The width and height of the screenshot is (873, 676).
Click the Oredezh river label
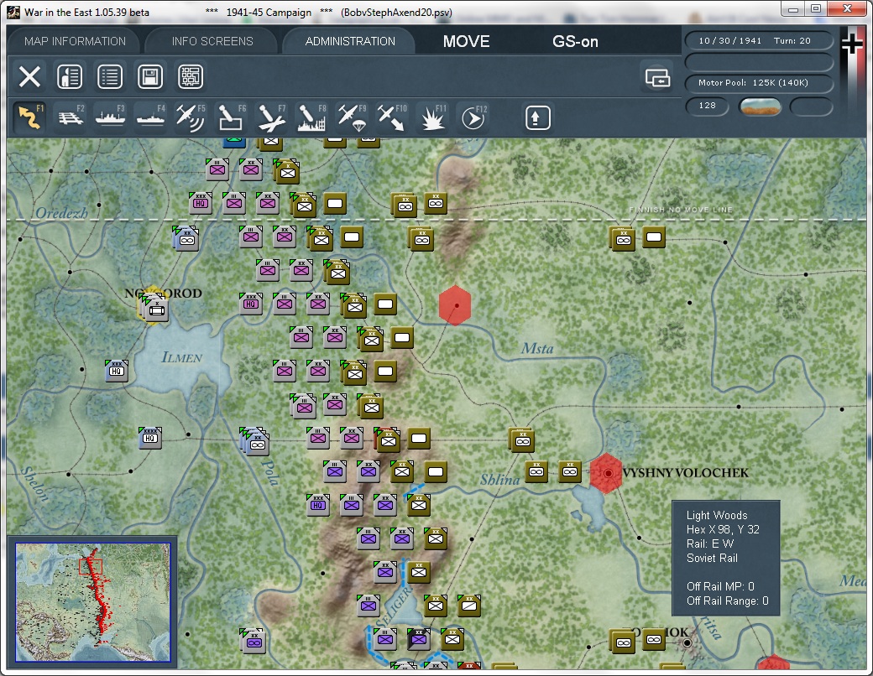62,212
